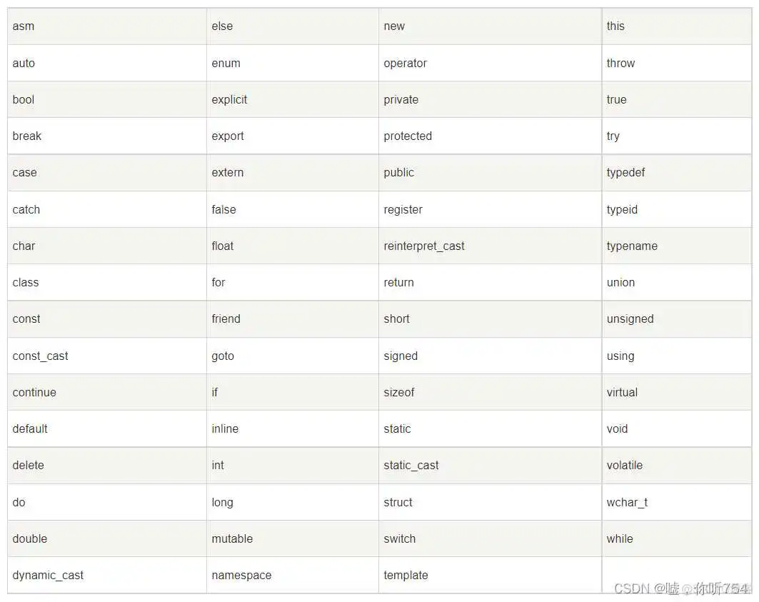The width and height of the screenshot is (759, 602).
Task: Select the 'mutable' cell
Action: click(292, 538)
